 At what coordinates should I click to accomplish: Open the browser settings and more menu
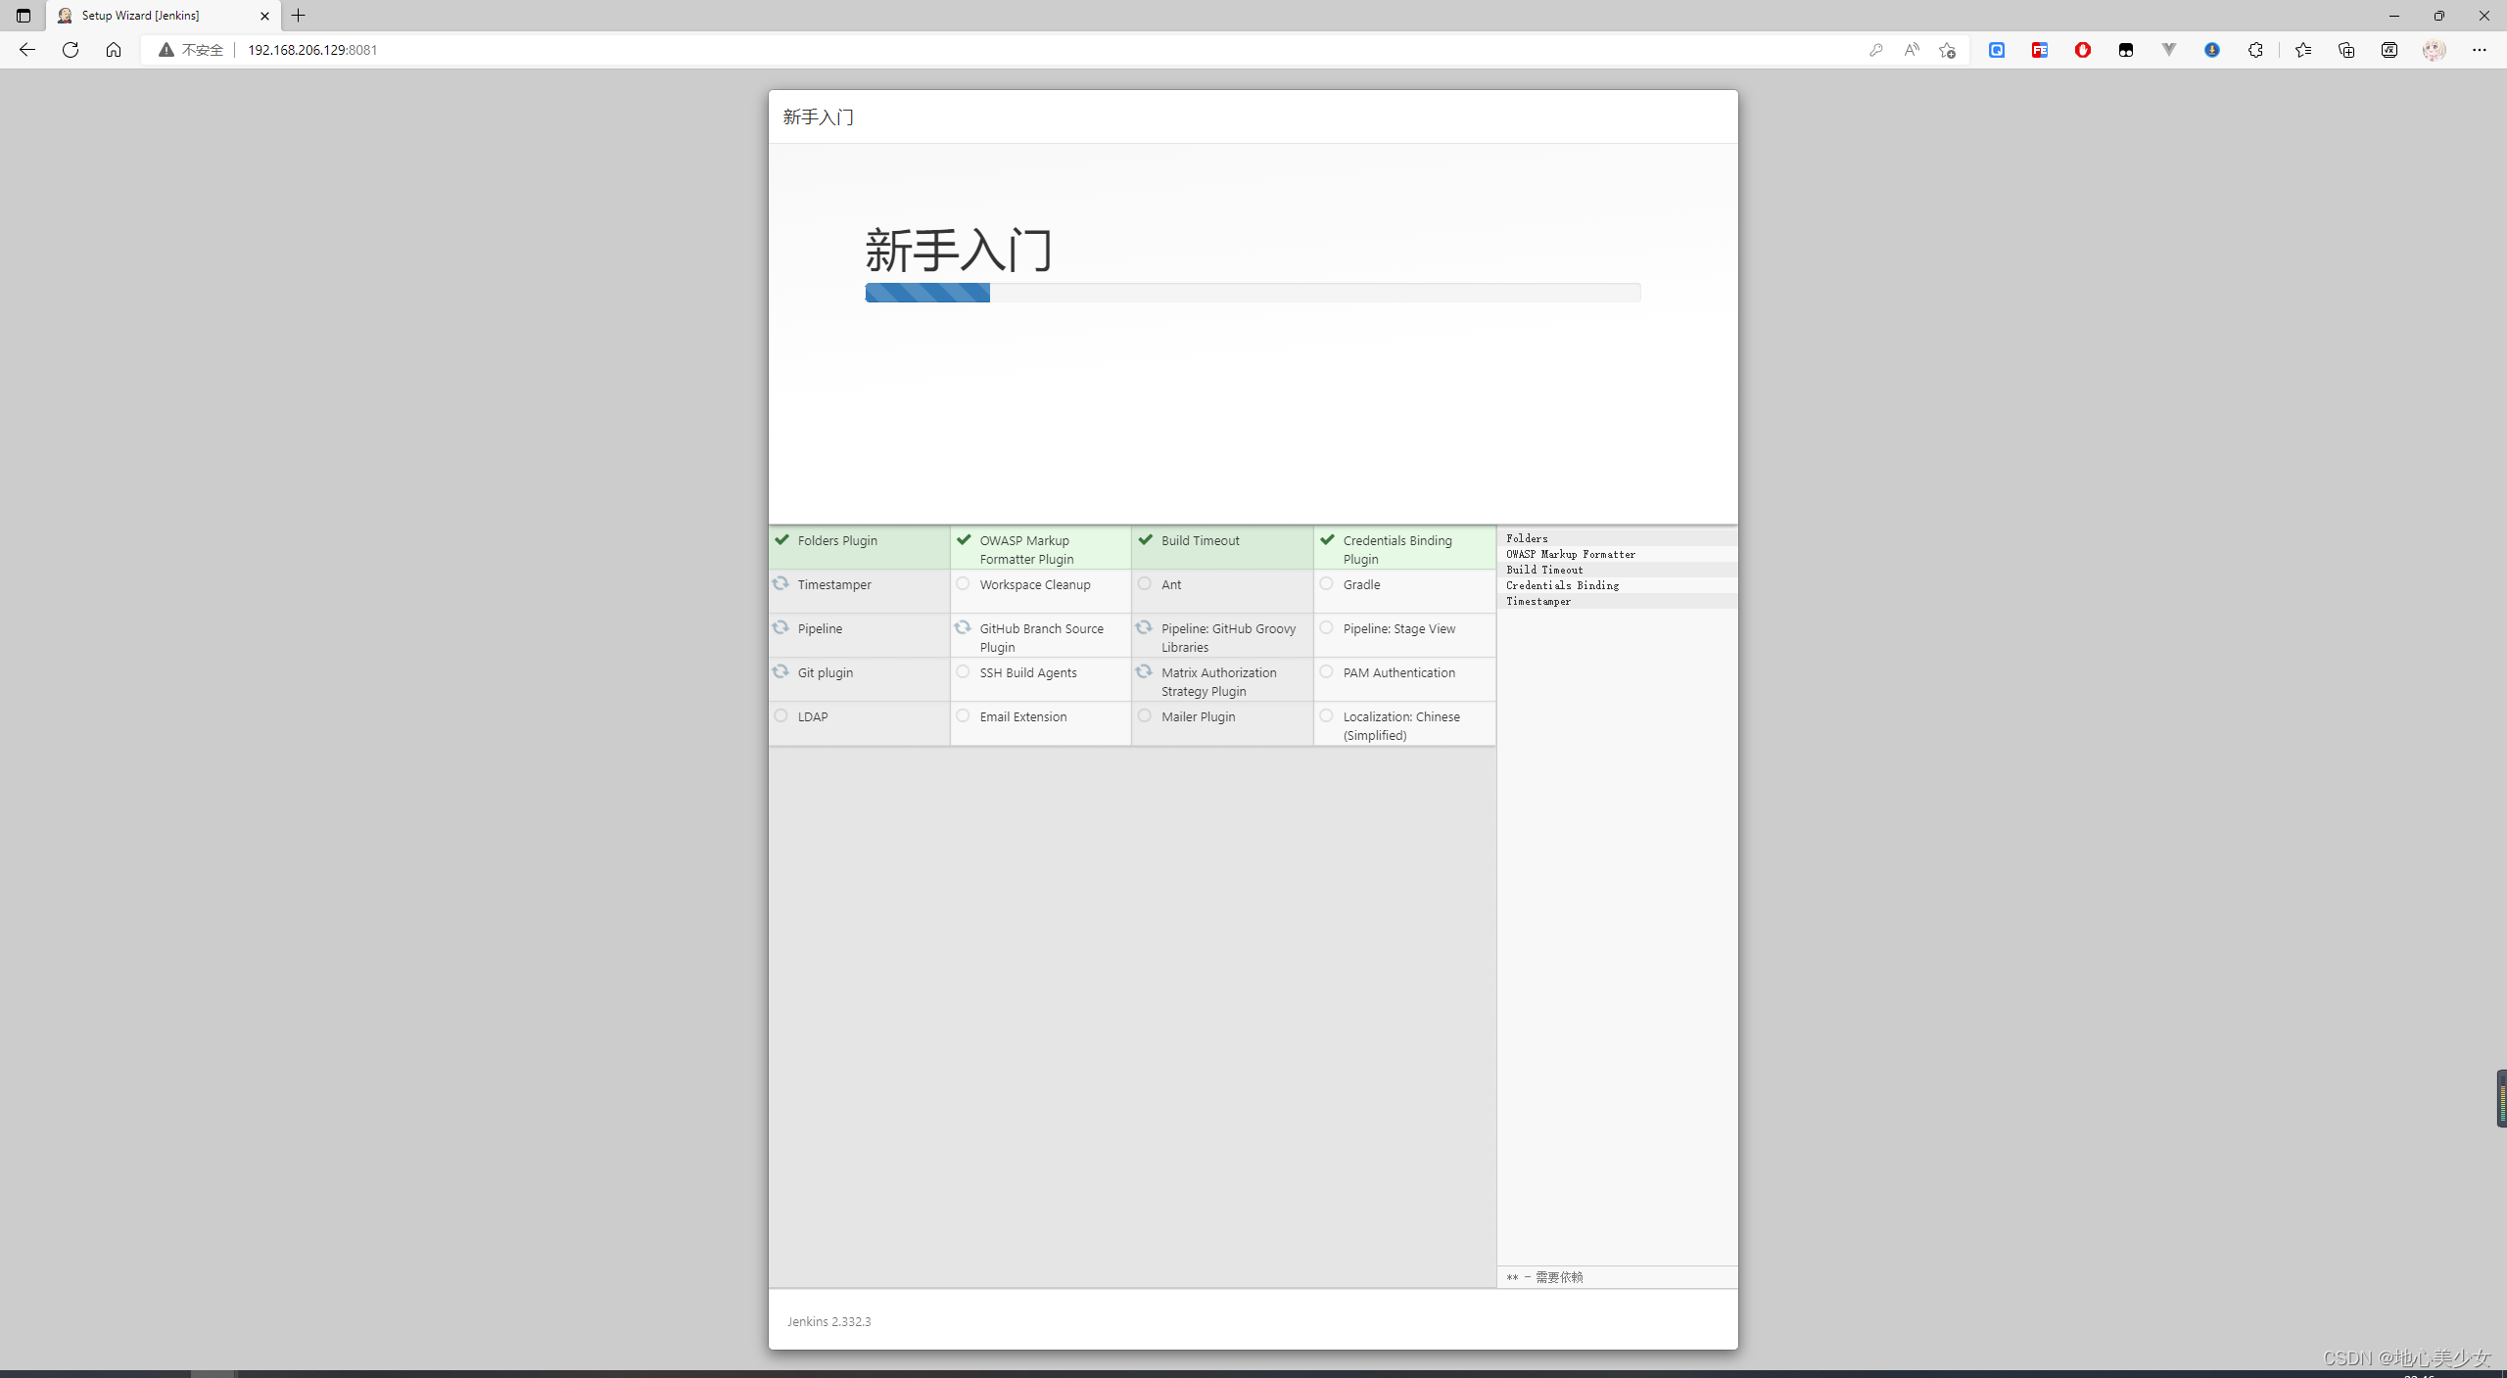[x=2479, y=50]
